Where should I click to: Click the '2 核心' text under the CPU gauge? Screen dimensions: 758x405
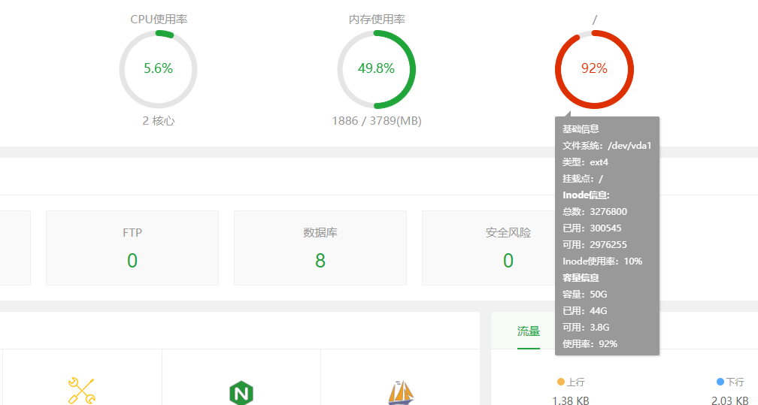(x=159, y=121)
